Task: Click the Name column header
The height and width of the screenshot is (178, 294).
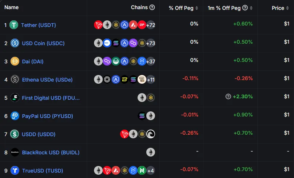Action: [x=12, y=7]
